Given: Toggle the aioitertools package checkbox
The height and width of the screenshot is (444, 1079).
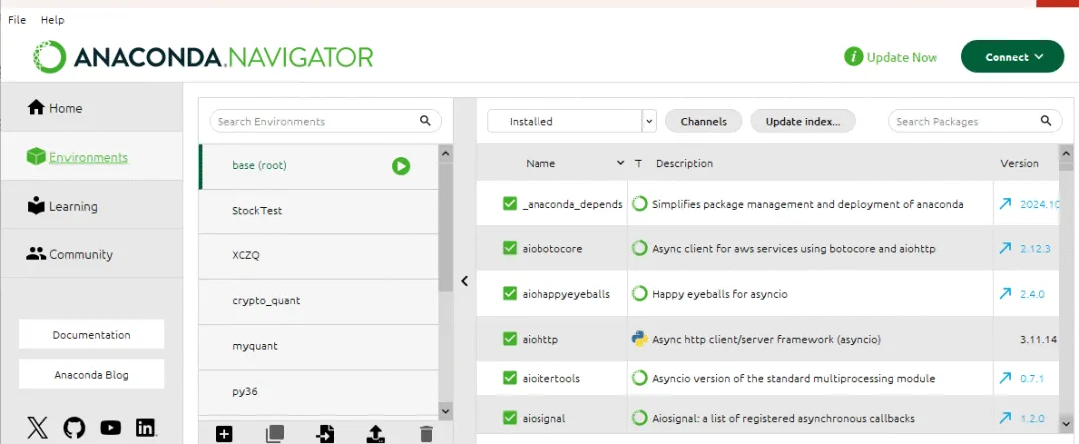Looking at the screenshot, I should coord(510,378).
